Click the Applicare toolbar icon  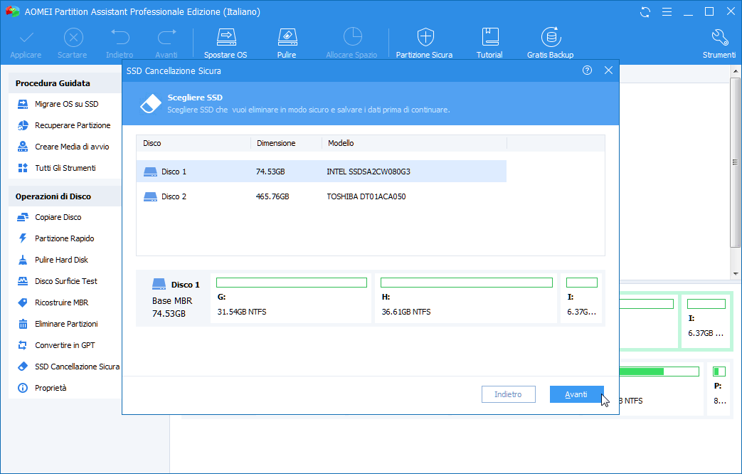(26, 43)
